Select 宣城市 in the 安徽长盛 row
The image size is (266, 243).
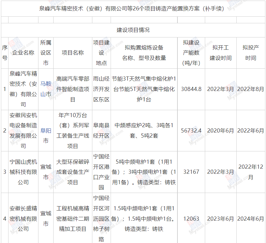pyautogui.click(x=46, y=219)
